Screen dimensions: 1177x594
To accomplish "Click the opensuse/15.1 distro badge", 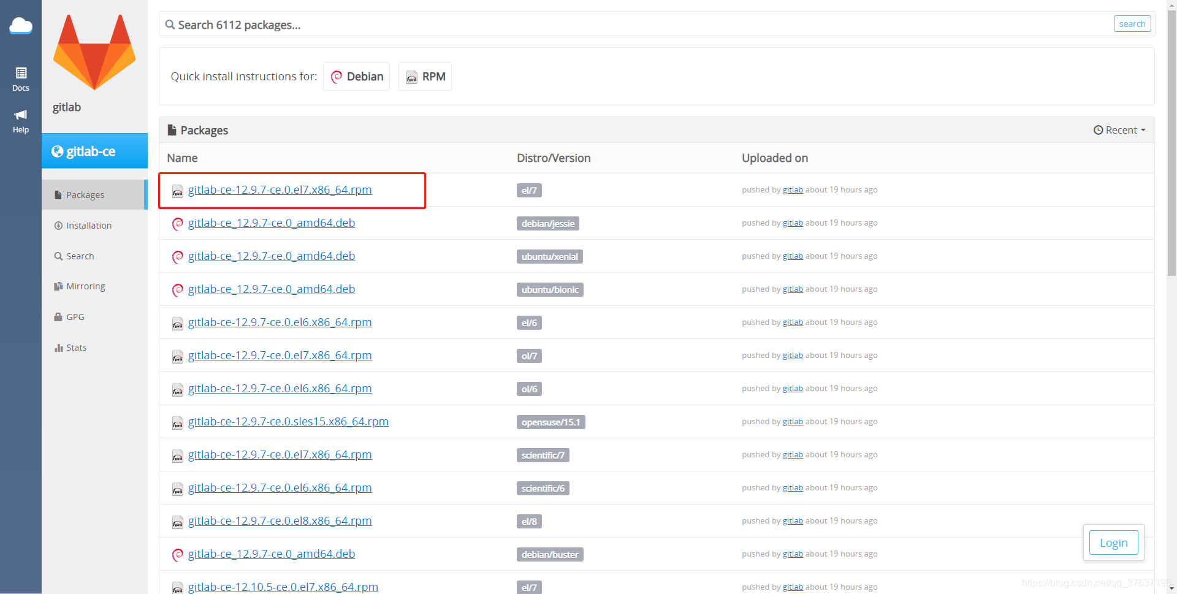I will click(551, 422).
